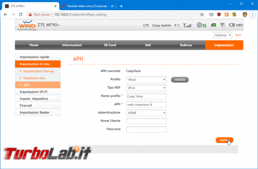Screen dimensions: 258x169
Task: Open the SMS menu tab
Action: pyautogui.click(x=148, y=45)
